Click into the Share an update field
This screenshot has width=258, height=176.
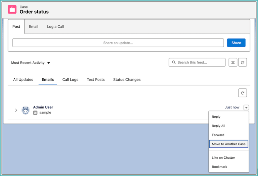[118, 43]
